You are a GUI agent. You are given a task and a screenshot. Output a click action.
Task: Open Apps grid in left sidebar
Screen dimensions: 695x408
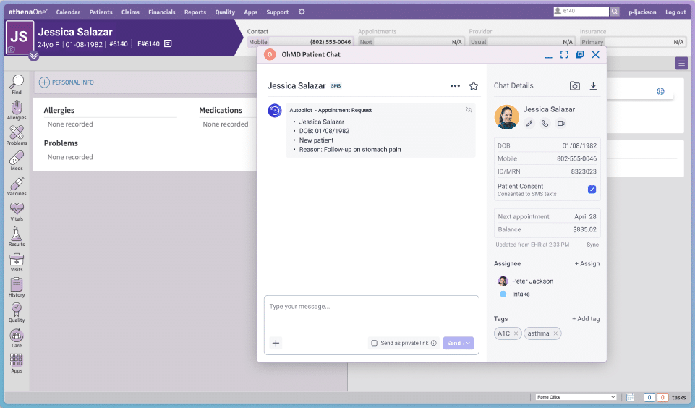[x=17, y=362]
